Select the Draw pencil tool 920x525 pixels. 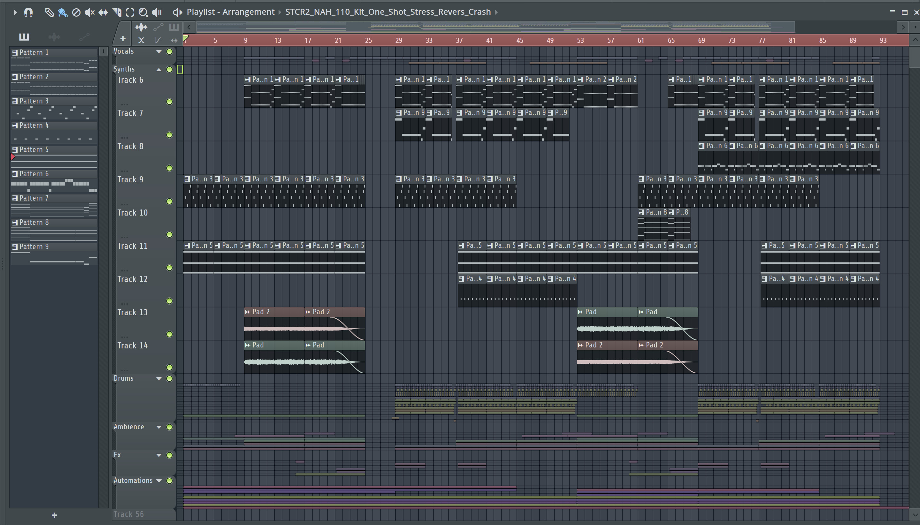click(x=49, y=13)
